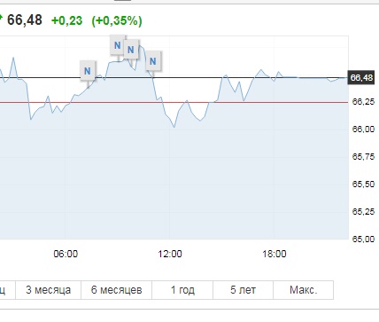Screen dimensions: 379x322
Task: Open the topmost N news marker on the chart
Action: 117,45
